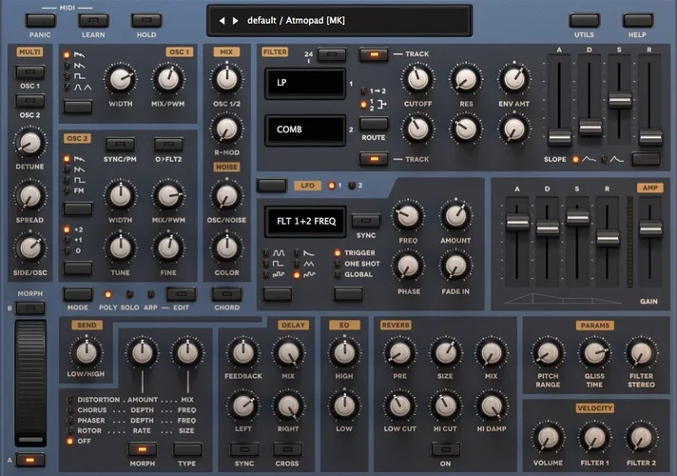This screenshot has width=677, height=476.
Task: Toggle MIDI LEARN button
Action: tap(93, 20)
